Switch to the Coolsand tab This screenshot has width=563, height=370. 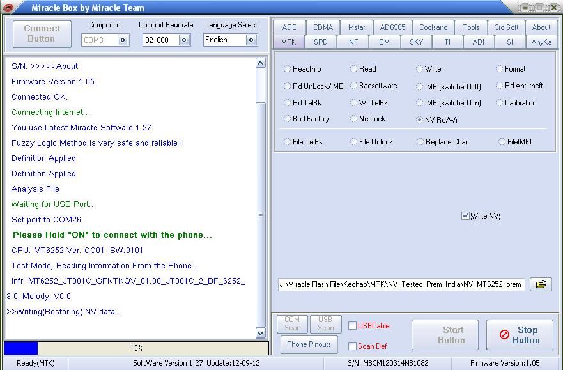[433, 27]
